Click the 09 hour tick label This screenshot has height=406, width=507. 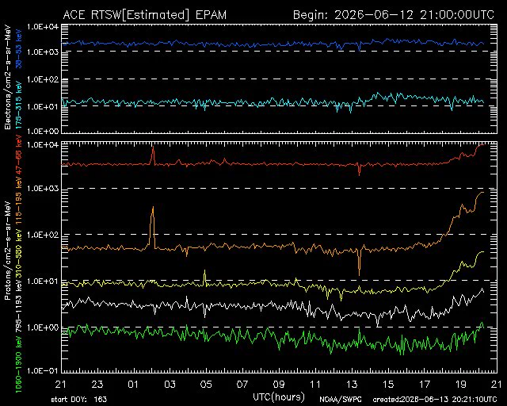(x=279, y=385)
